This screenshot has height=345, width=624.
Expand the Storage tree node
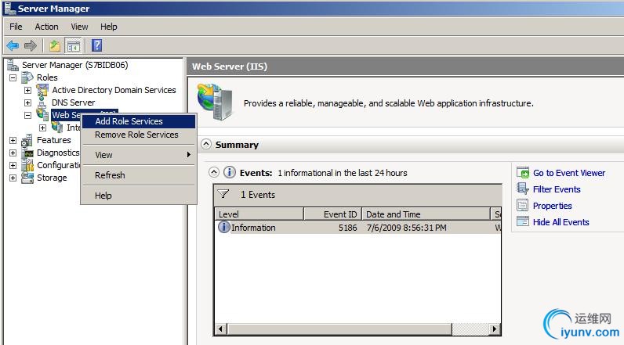(x=13, y=178)
